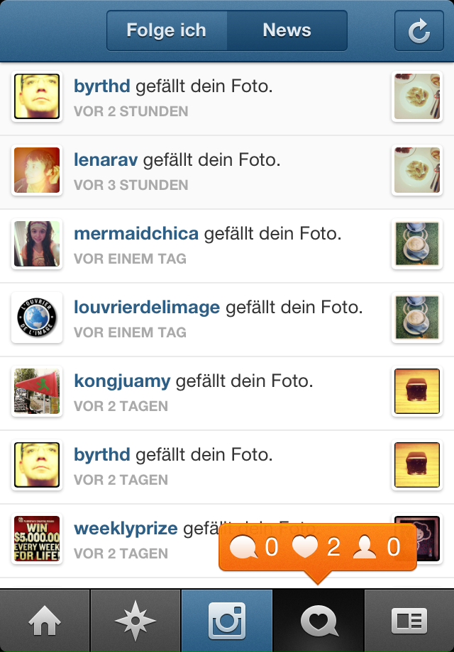The image size is (454, 652).
Task: Tap the comment count in the orange popup
Action: [253, 547]
